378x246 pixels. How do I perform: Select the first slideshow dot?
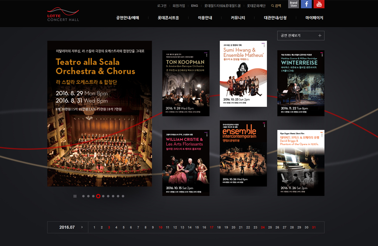coord(84,196)
